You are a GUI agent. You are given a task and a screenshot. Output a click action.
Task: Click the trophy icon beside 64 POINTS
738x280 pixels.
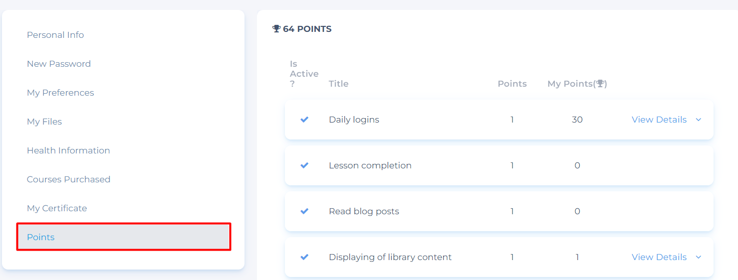coord(276,29)
